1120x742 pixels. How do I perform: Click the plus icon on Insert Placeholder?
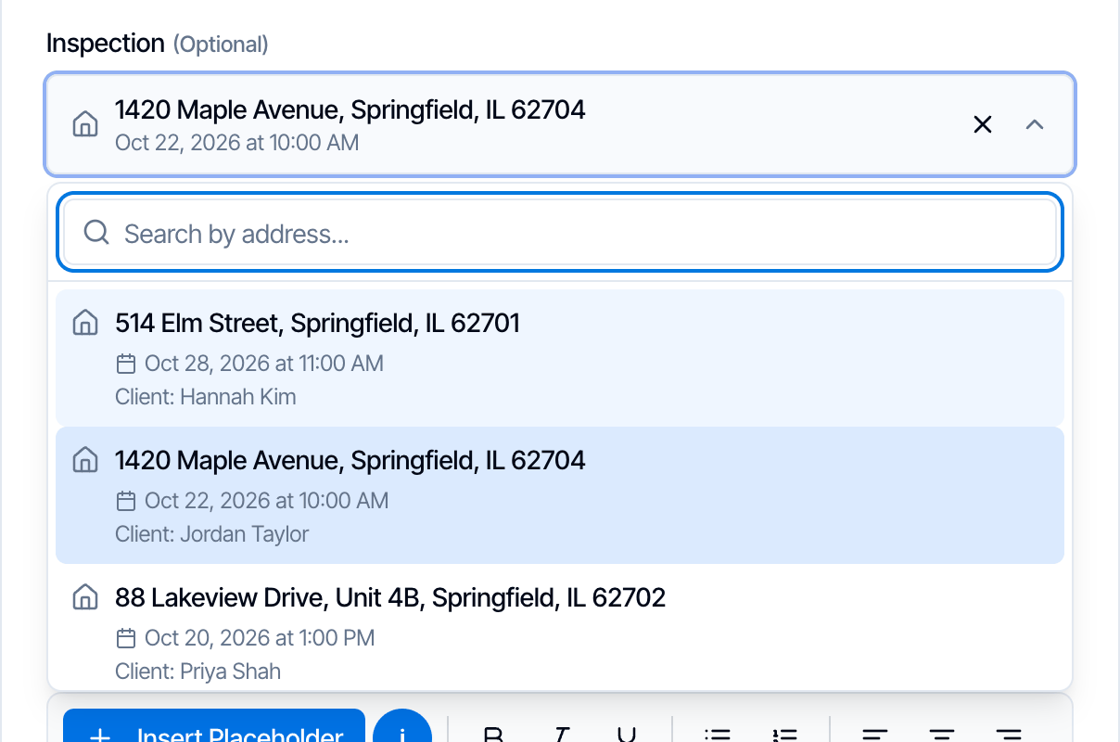pyautogui.click(x=99, y=736)
